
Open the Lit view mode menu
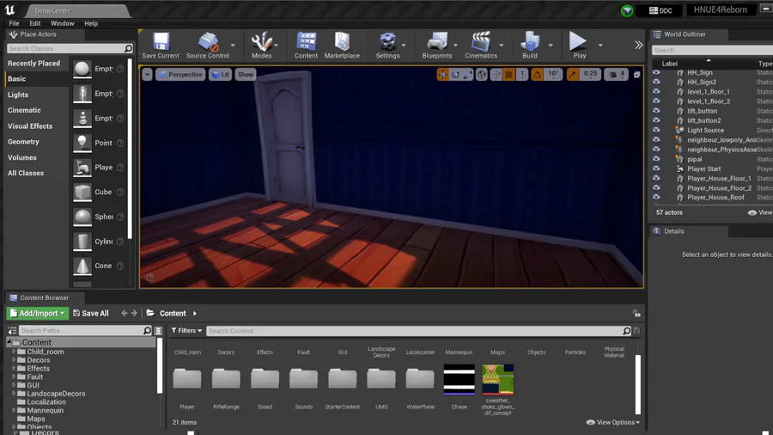221,75
